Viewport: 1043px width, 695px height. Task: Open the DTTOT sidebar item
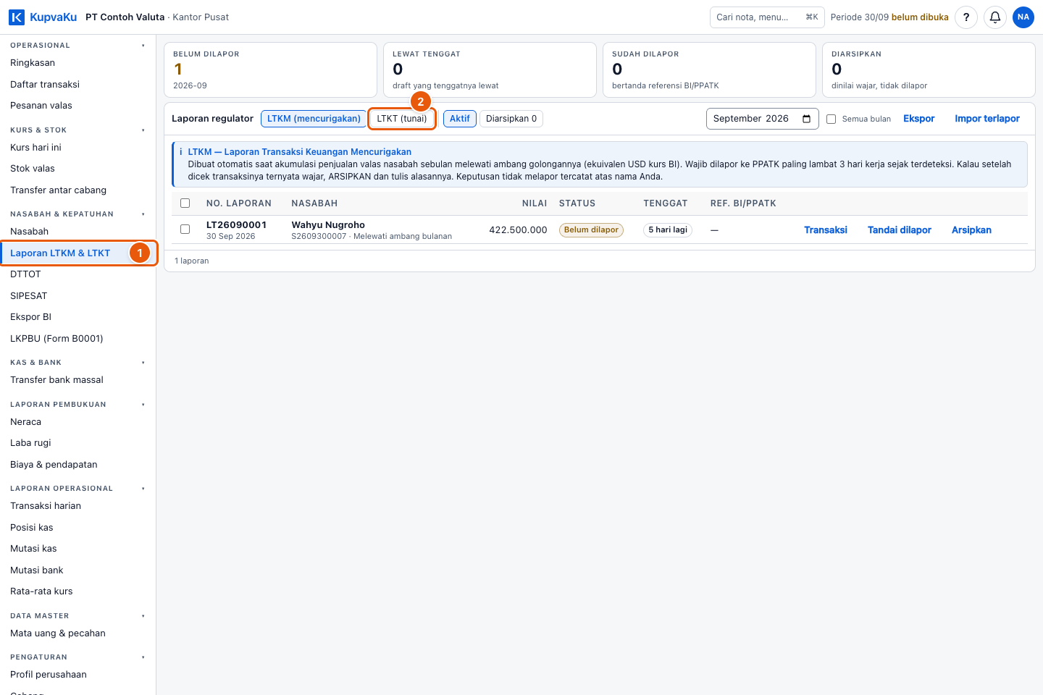[x=78, y=274]
